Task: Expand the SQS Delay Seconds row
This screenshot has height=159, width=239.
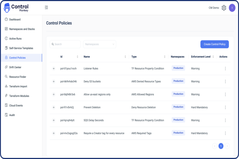Action: (54, 120)
